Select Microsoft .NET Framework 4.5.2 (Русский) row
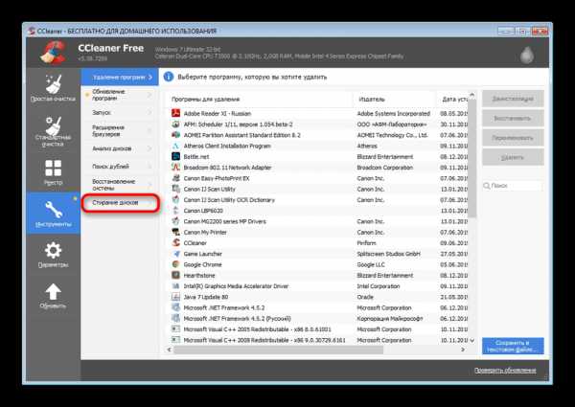 coord(318,318)
